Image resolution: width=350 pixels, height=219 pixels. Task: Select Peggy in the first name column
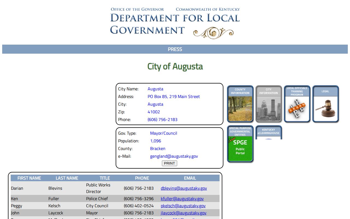point(16,206)
